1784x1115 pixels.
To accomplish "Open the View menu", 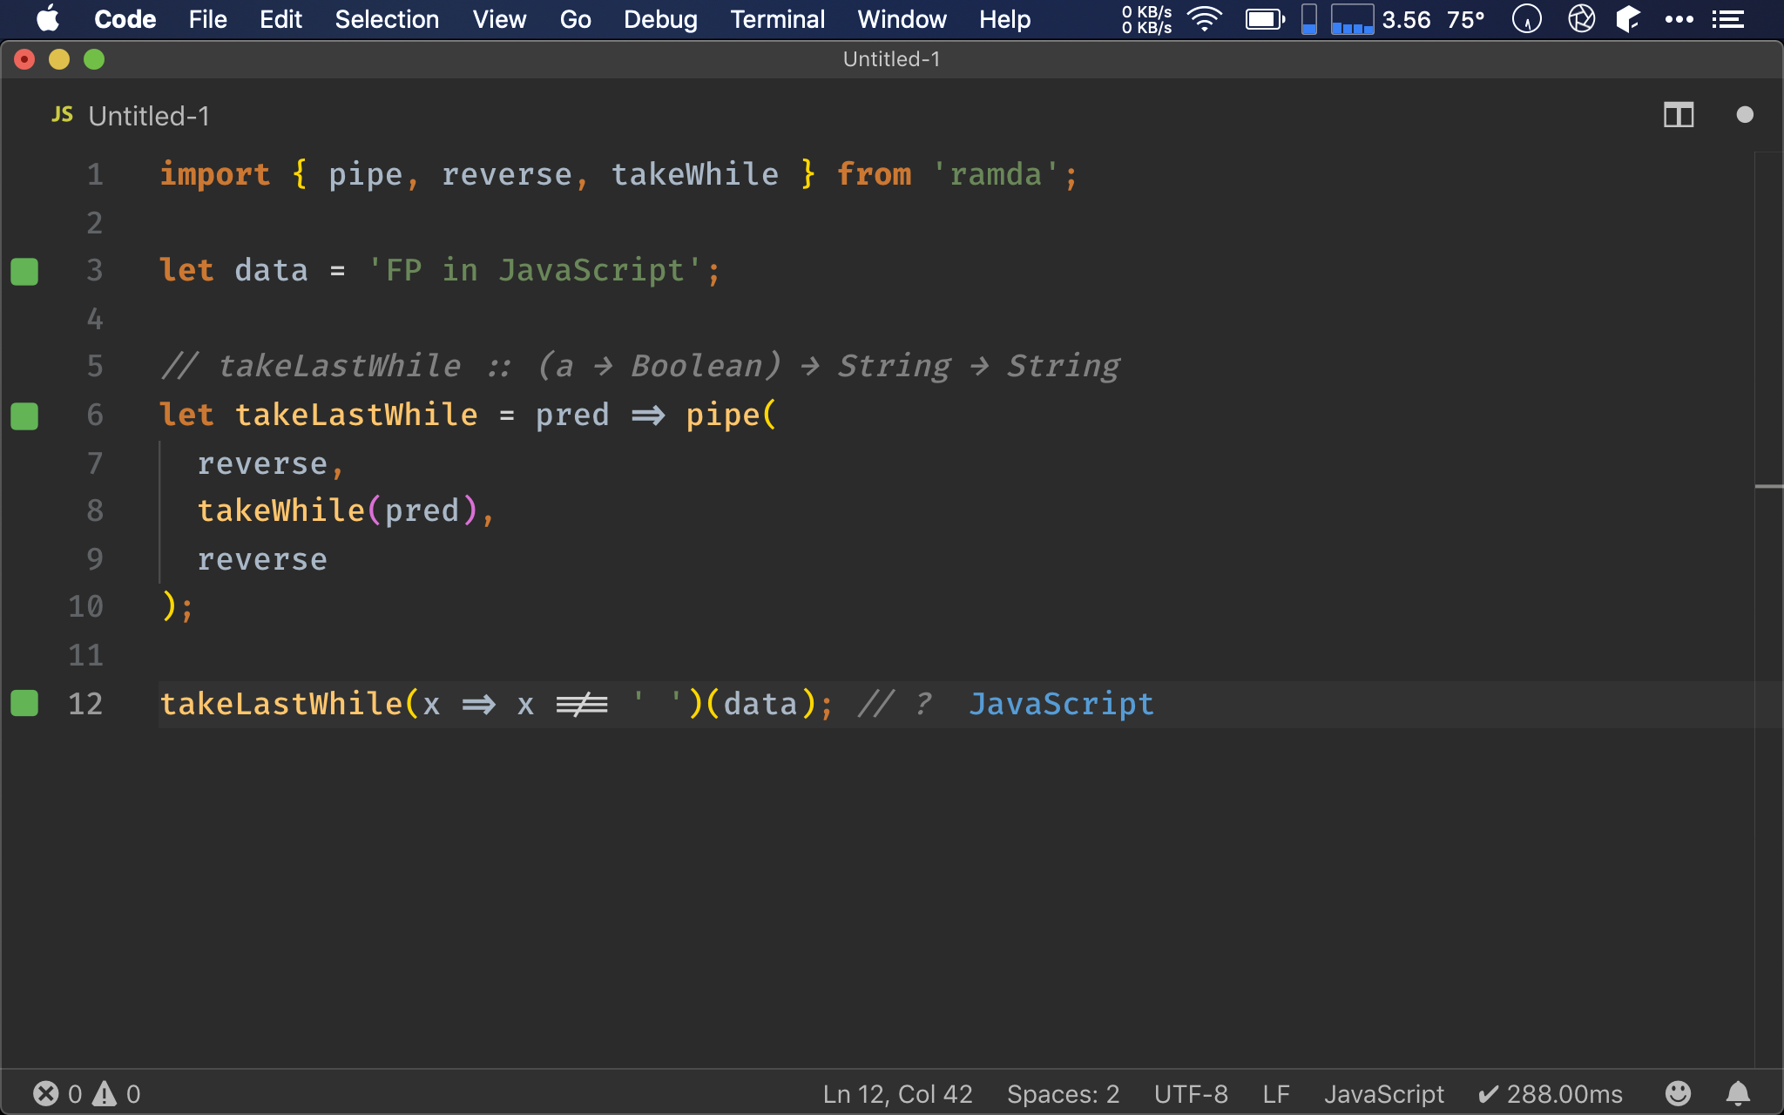I will [499, 19].
